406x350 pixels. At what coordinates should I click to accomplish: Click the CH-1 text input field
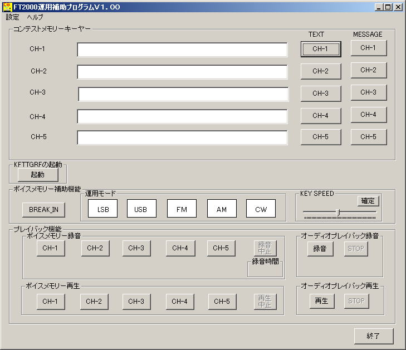[182, 50]
